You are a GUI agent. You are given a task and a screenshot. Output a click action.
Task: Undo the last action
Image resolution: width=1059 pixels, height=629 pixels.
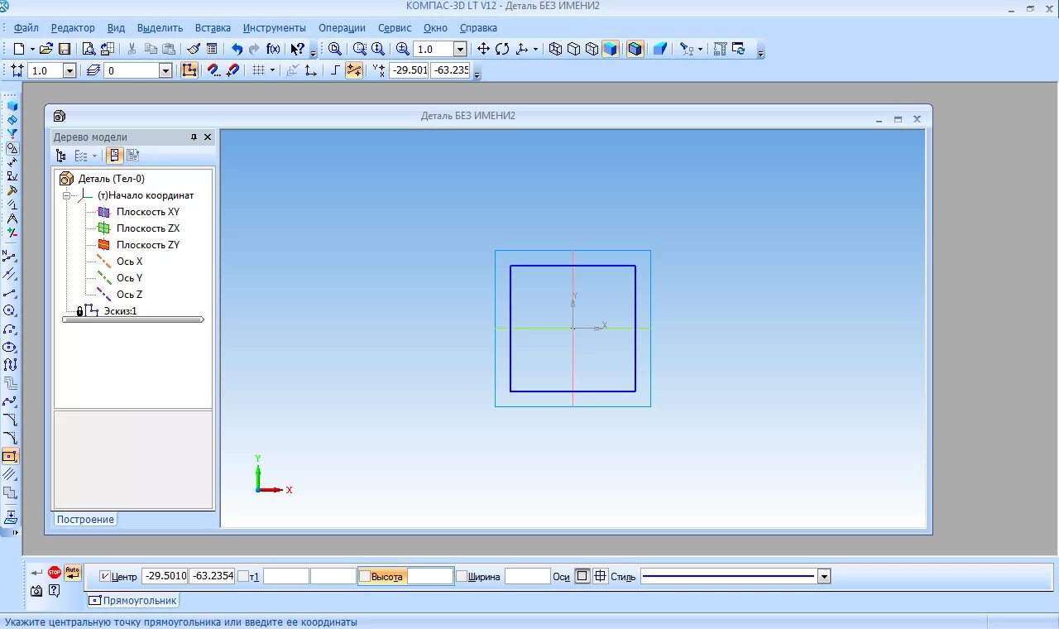coord(237,49)
